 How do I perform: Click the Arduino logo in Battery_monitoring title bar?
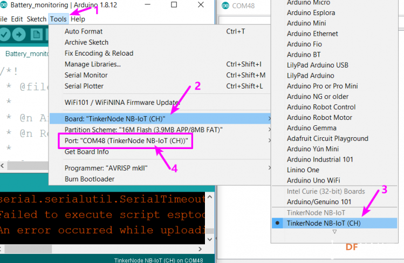click(4, 5)
